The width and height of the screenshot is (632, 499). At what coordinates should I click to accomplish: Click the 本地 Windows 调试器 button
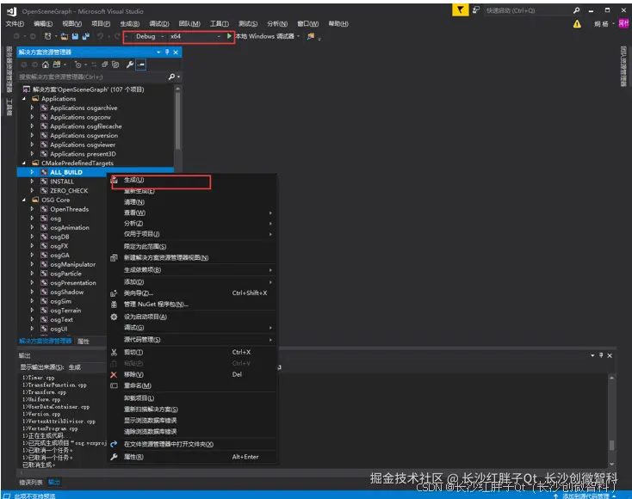click(264, 36)
